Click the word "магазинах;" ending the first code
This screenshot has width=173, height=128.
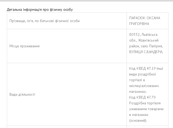[137, 92]
